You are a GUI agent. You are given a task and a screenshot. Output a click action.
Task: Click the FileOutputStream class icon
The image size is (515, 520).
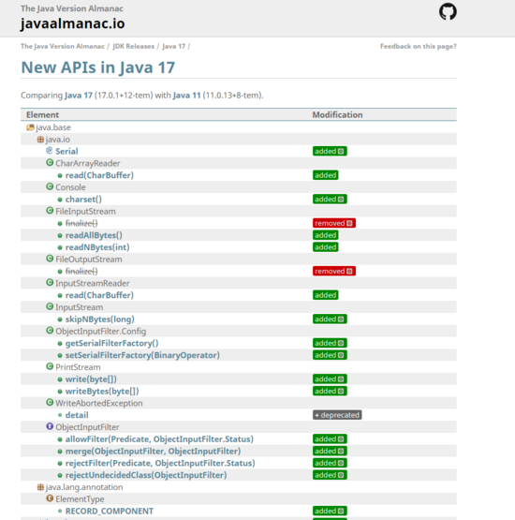point(50,259)
